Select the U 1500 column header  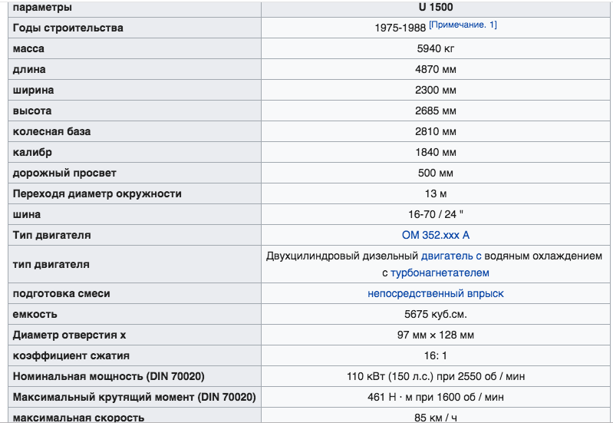435,7
